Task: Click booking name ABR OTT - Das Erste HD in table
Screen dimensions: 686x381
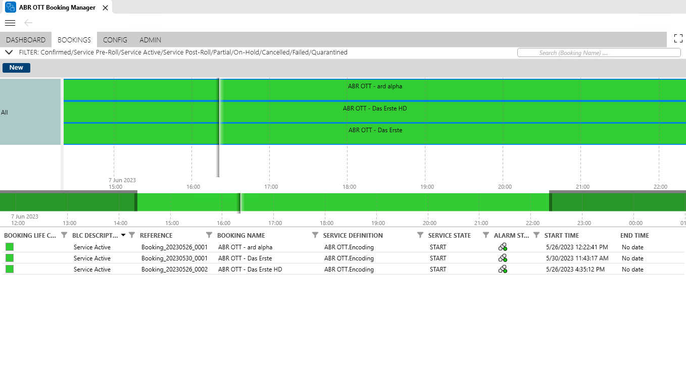Action: [250, 269]
